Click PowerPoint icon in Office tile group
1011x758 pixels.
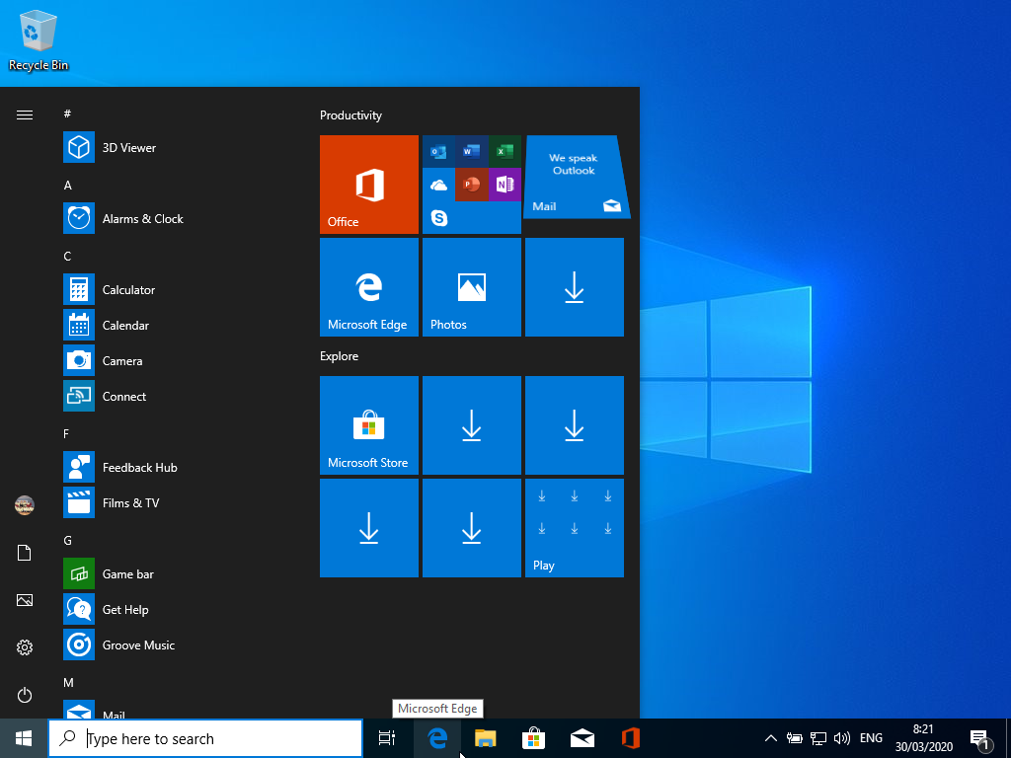pos(471,185)
